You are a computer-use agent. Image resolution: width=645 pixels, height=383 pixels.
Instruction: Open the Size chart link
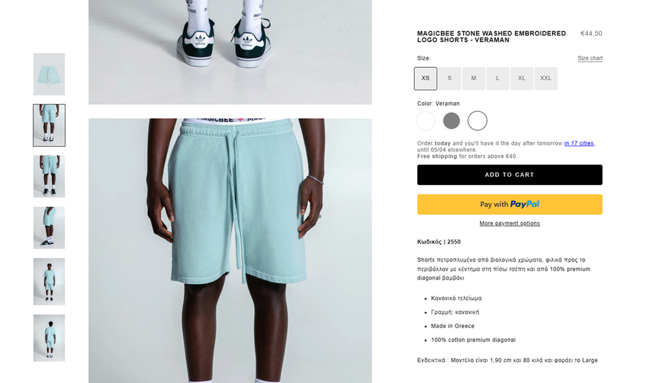click(x=590, y=58)
